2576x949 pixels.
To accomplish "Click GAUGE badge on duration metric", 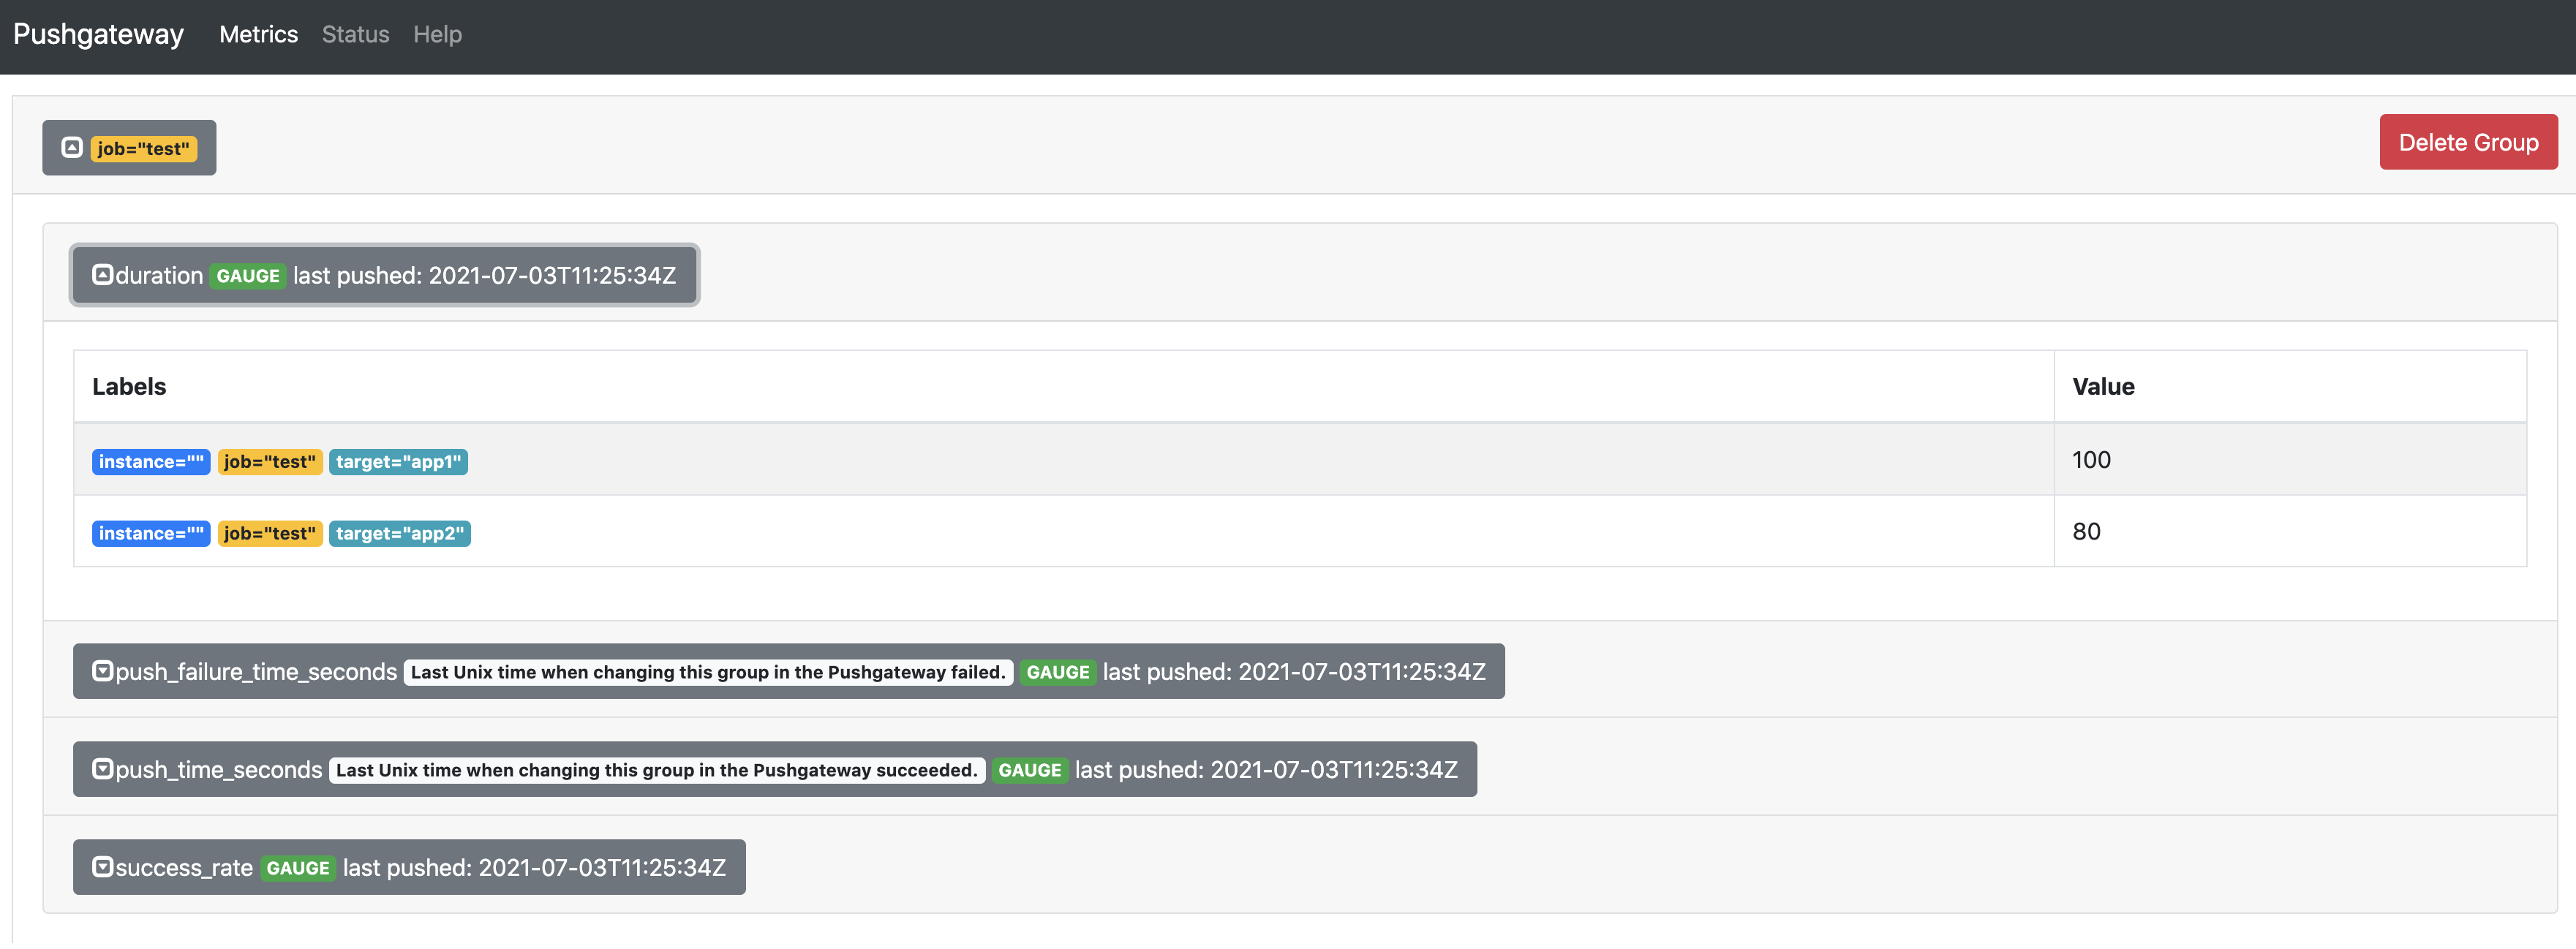I will [x=247, y=276].
